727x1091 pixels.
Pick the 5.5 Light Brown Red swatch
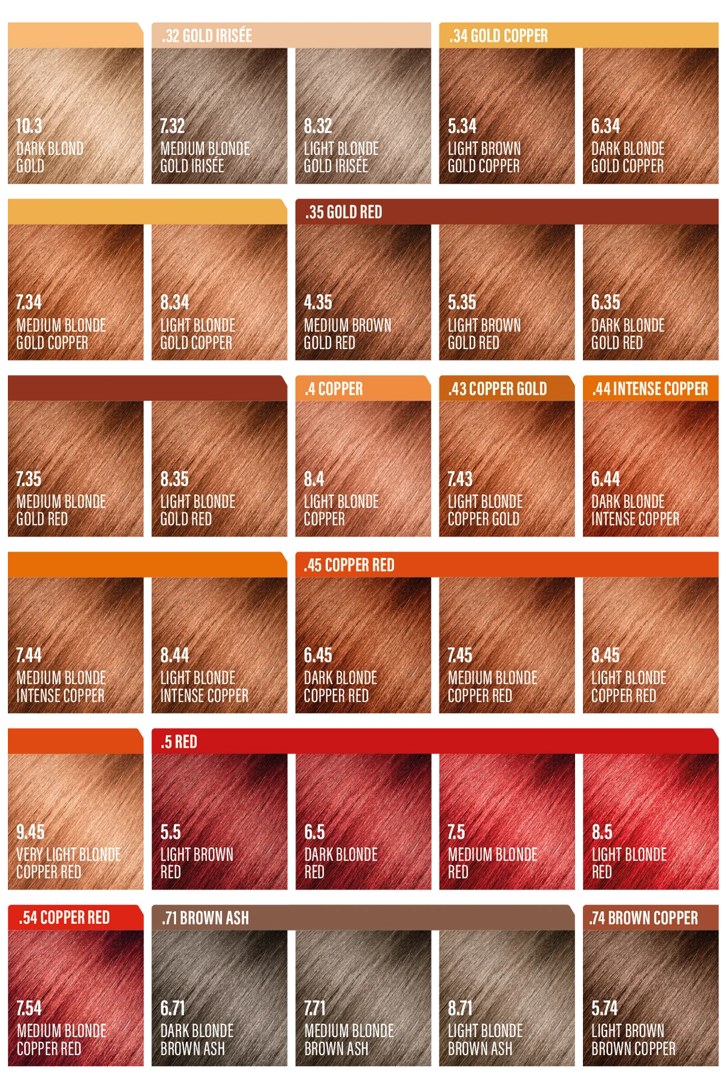[220, 822]
